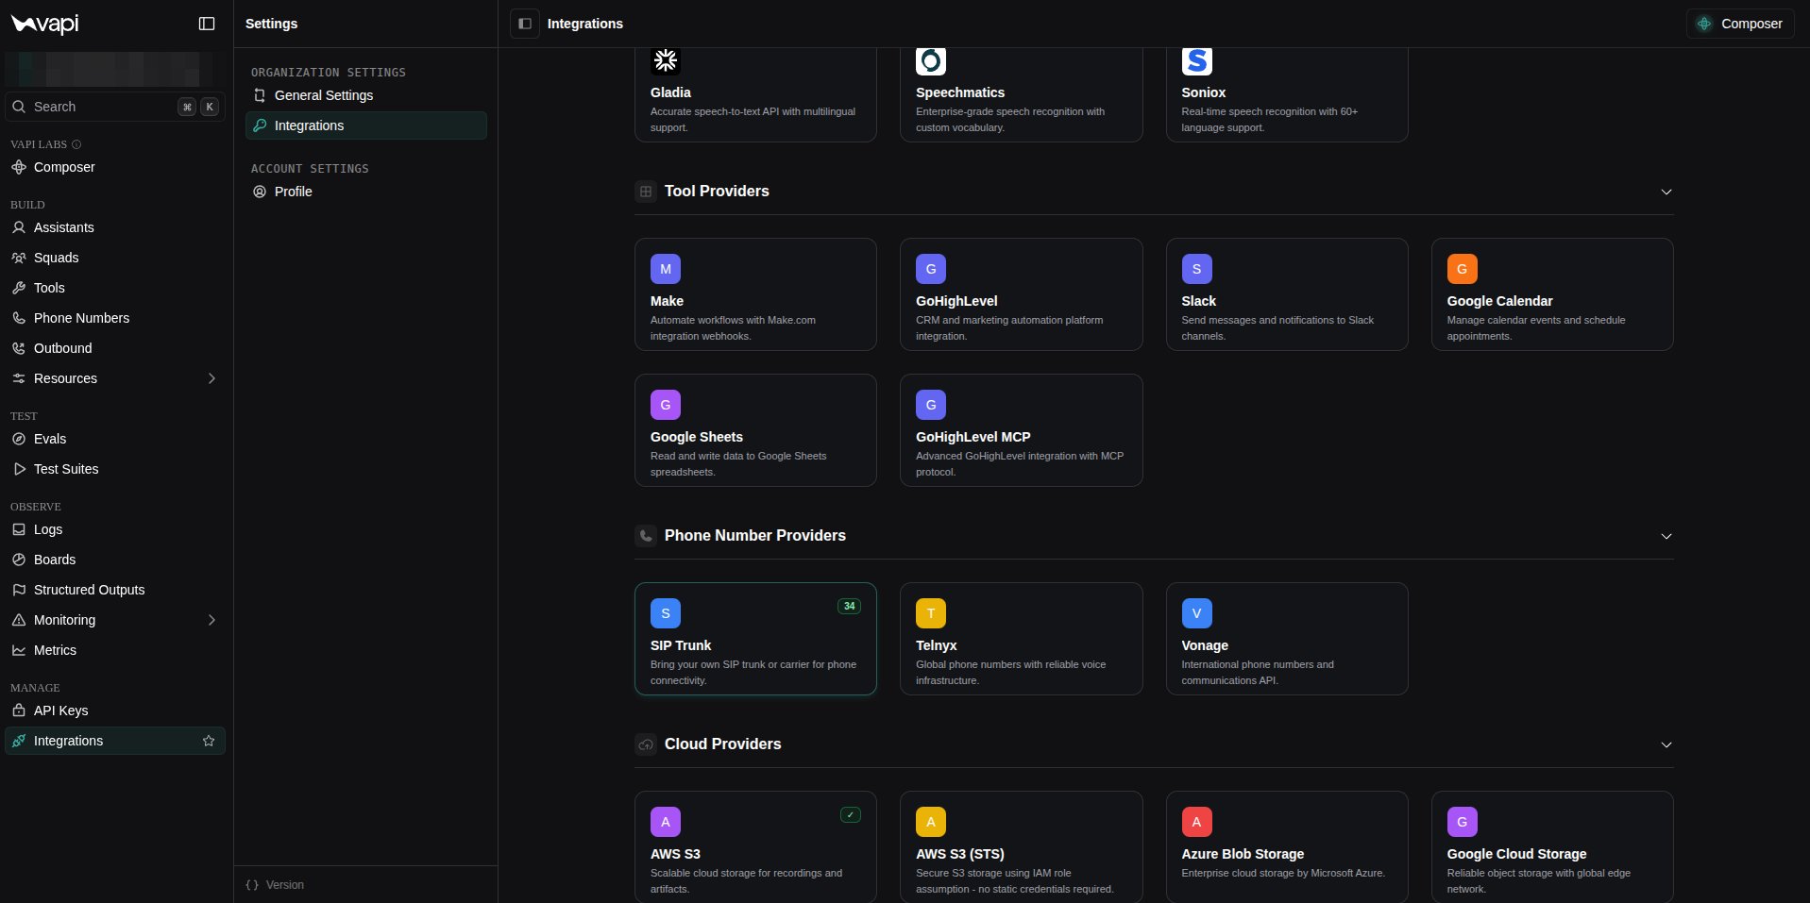
Task: Open Metrics page
Action: (114, 650)
